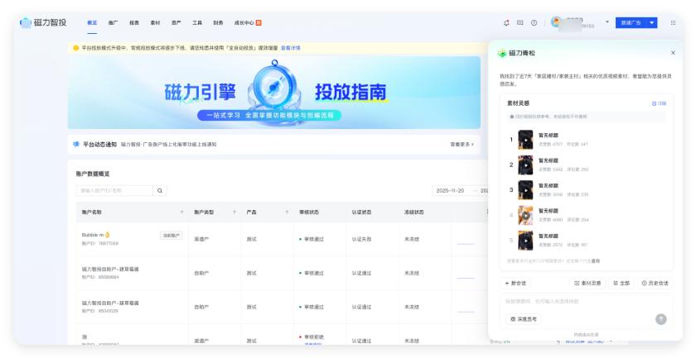Screen dimensions: 696x358
Task: Click the 查询 link under video list
Action: [x=595, y=261]
